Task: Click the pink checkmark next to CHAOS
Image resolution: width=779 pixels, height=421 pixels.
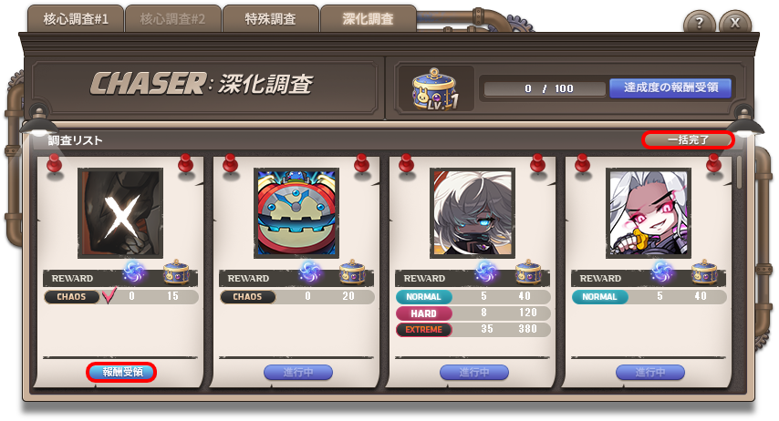Action: point(109,295)
